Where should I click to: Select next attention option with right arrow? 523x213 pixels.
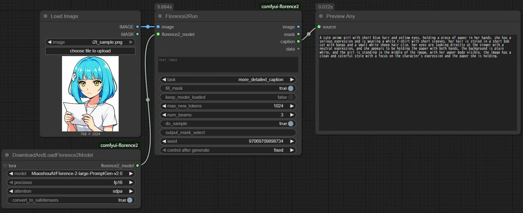click(131, 191)
